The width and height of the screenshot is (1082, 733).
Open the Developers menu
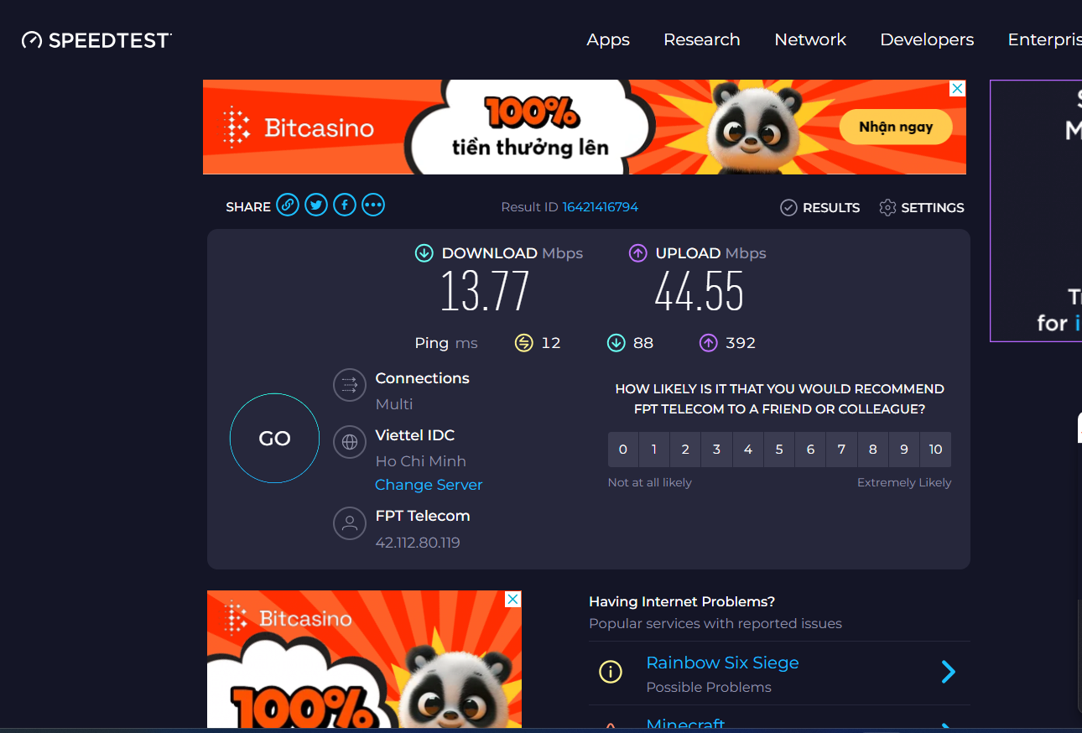pyautogui.click(x=927, y=40)
